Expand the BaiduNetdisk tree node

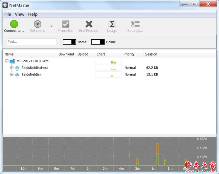click(x=11, y=74)
